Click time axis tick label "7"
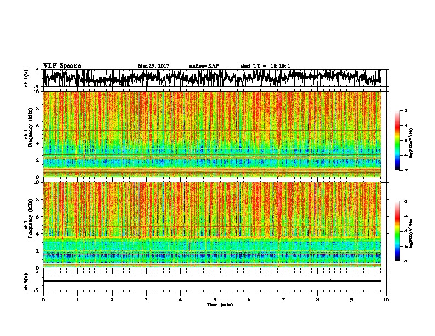Image resolution: width=435 pixels, height=336 pixels. pos(283,300)
